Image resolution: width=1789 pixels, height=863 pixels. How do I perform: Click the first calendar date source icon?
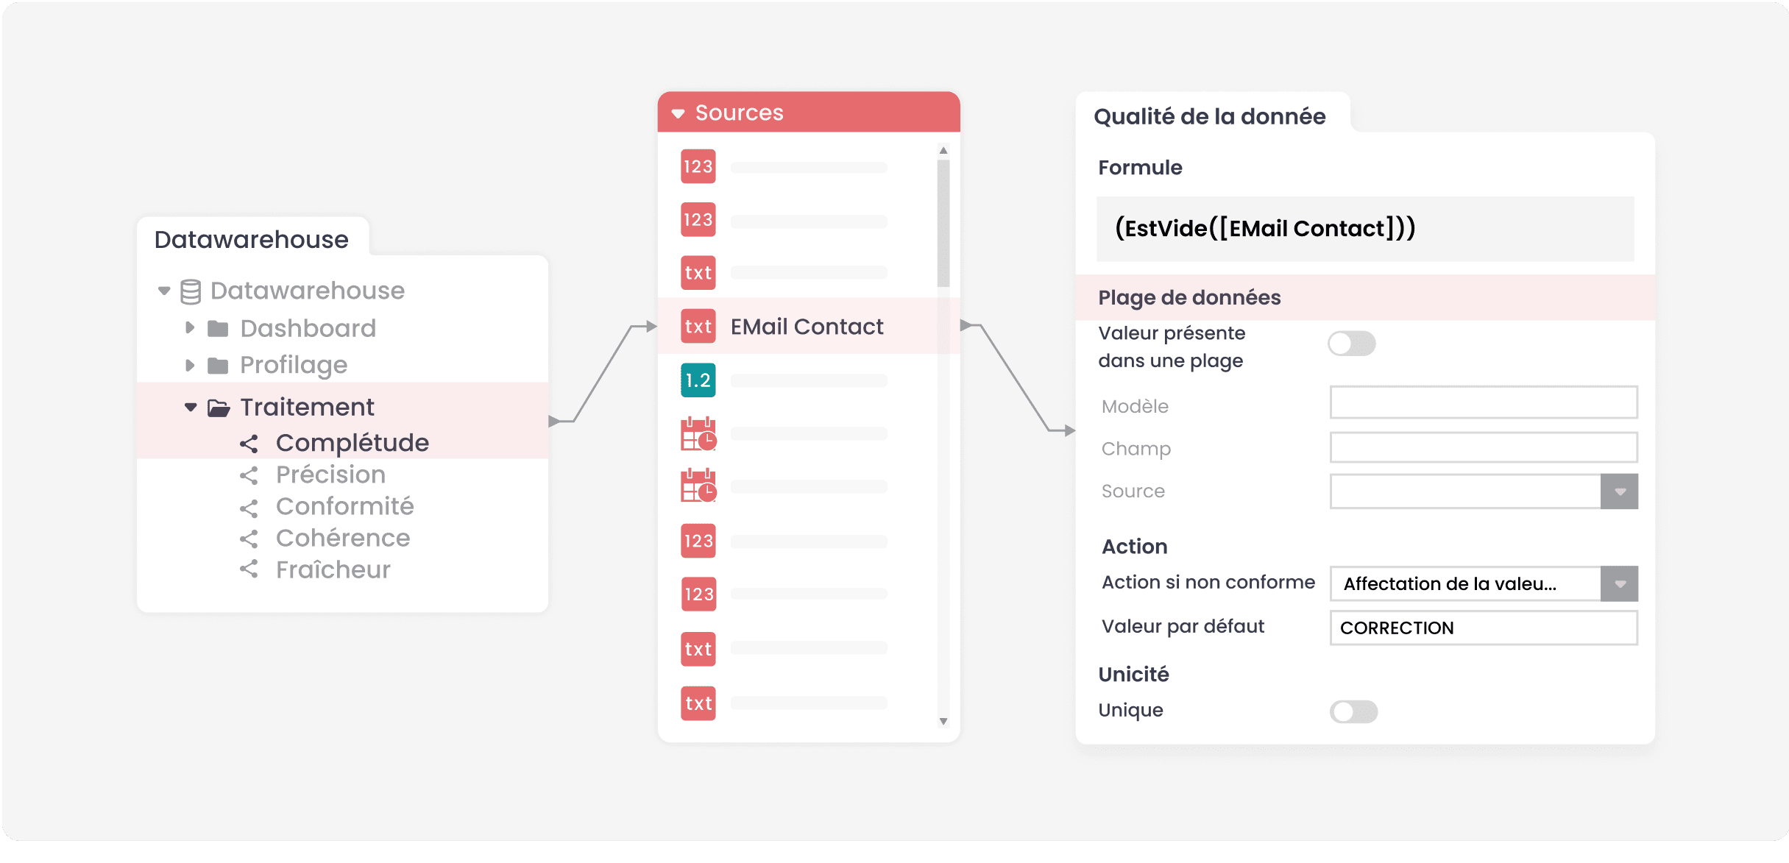(x=698, y=433)
